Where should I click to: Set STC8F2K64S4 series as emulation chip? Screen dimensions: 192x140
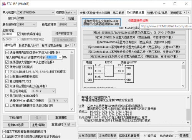coord(134,57)
